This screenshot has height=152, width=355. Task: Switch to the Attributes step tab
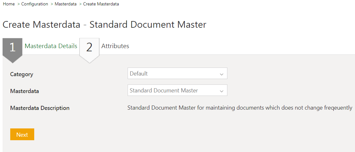(x=115, y=46)
